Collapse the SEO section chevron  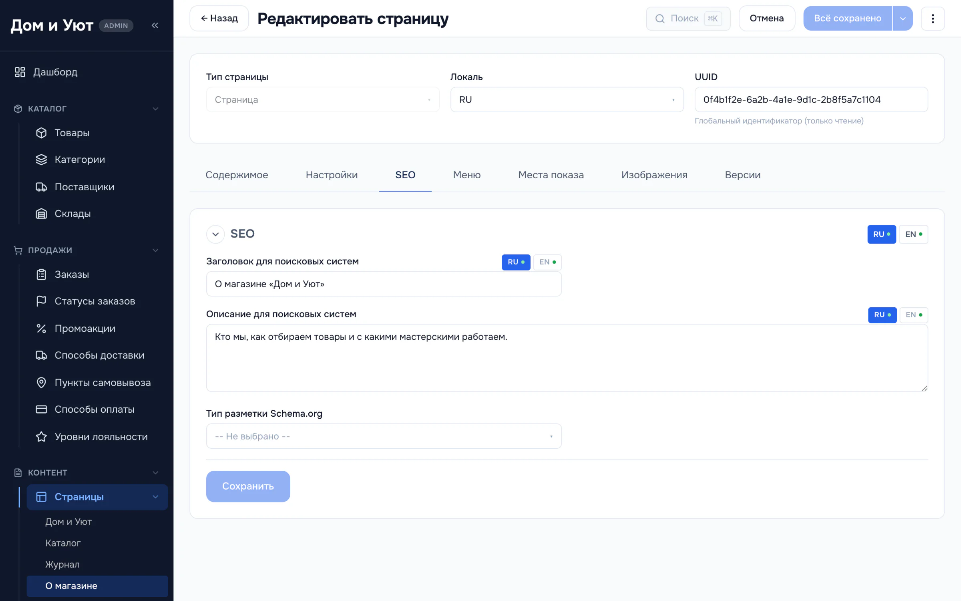[215, 234]
